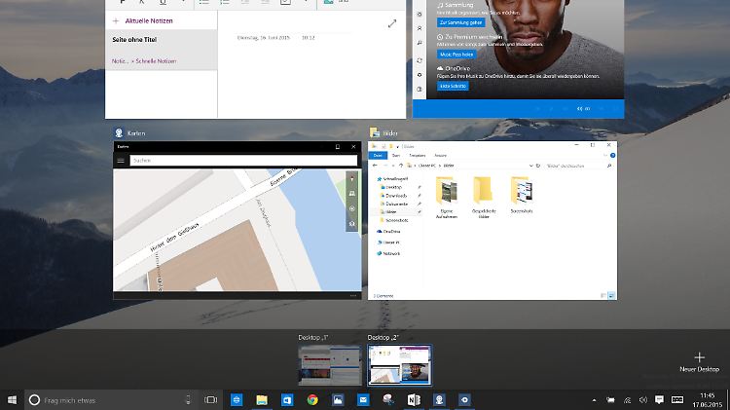Click the Cortana microphone icon

[188, 399]
